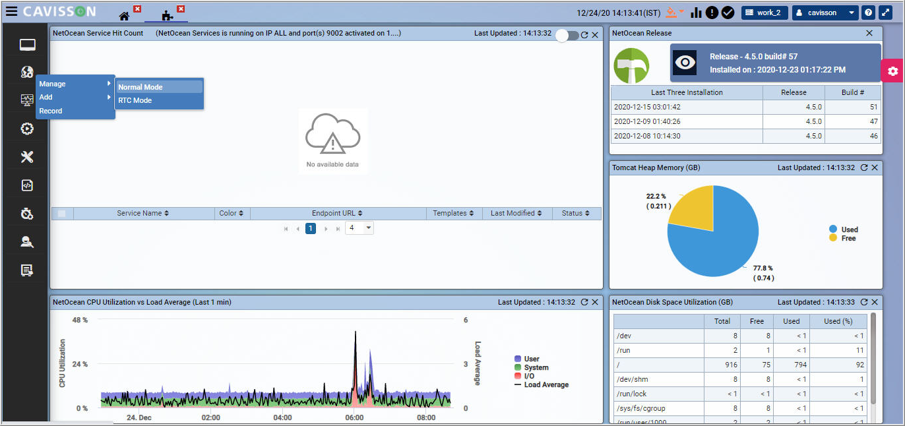This screenshot has width=905, height=426.
Task: Close the NetOcean Release panel
Action: click(869, 33)
